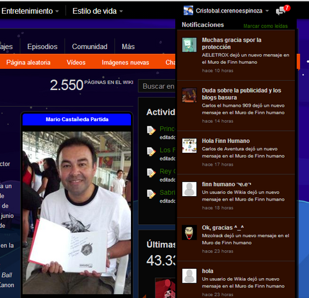Viewport: 309px width, 298px height.
Task: Click the photo of Mario Castañeda Partida
Action: tap(77, 212)
